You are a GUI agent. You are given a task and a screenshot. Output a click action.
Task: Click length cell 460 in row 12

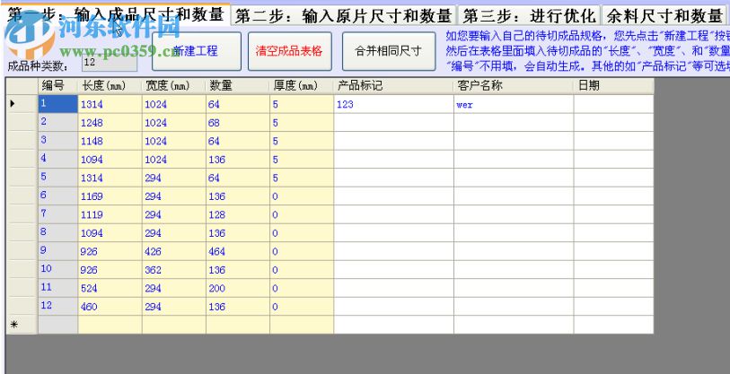click(x=110, y=306)
